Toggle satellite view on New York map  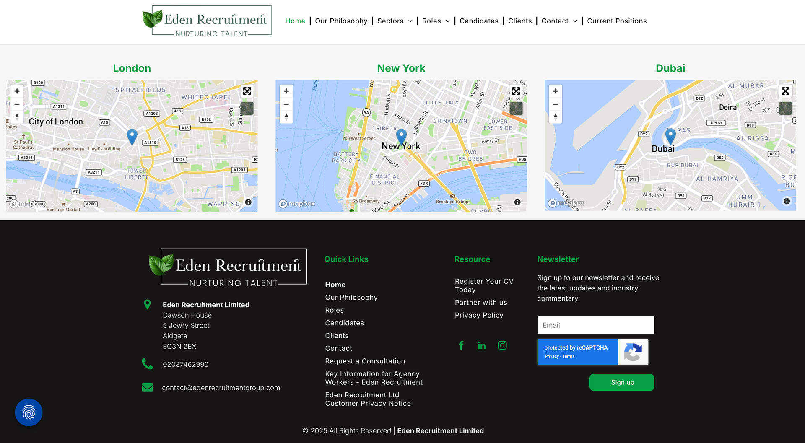516,109
